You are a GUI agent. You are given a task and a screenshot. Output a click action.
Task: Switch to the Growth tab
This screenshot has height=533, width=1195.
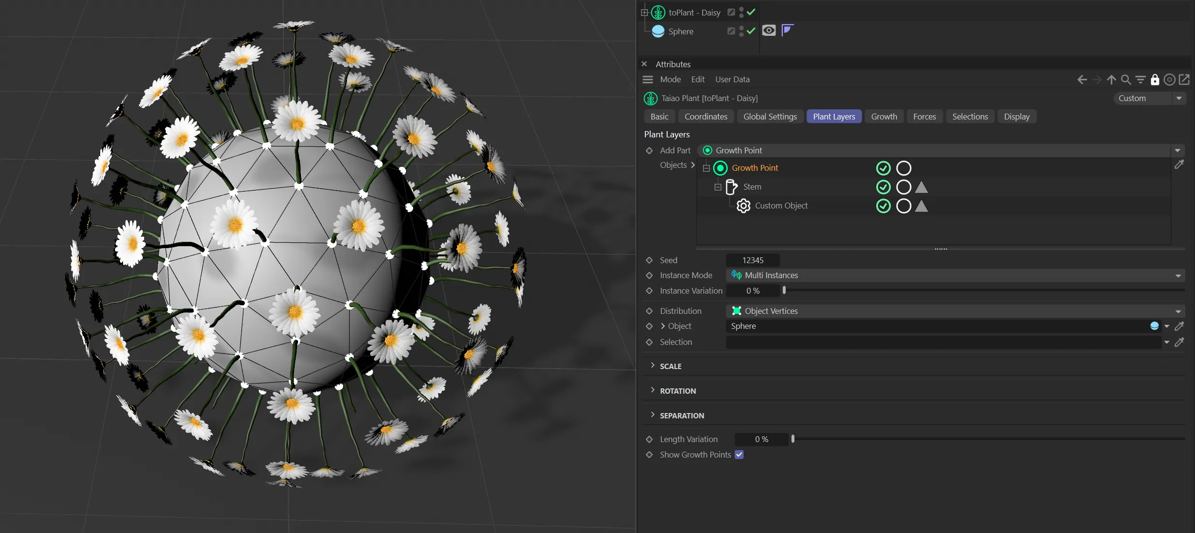(x=884, y=117)
